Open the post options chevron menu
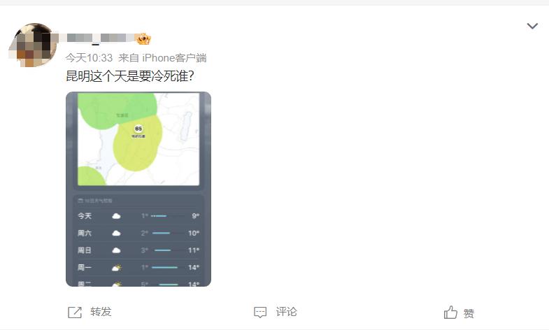549x330 pixels. [x=532, y=26]
